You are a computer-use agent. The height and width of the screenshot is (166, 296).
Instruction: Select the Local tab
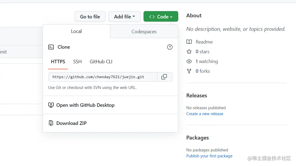pyautogui.click(x=76, y=31)
